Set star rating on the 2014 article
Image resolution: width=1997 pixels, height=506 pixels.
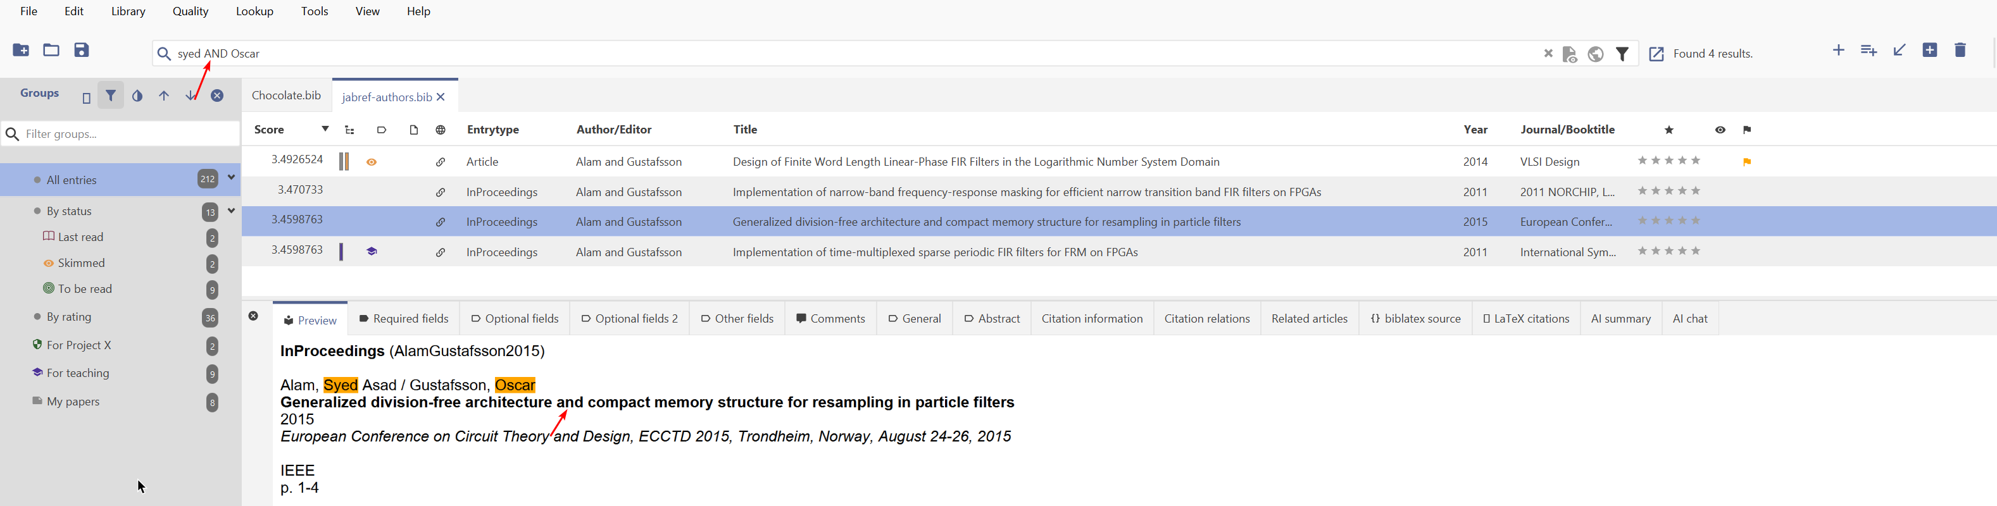[1668, 161]
